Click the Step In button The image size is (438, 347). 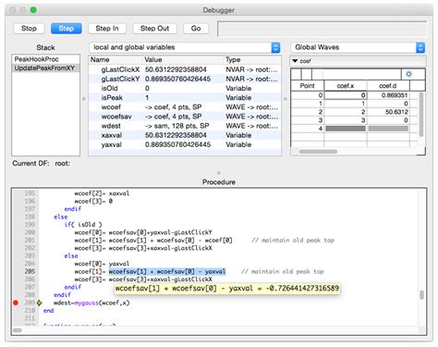107,29
